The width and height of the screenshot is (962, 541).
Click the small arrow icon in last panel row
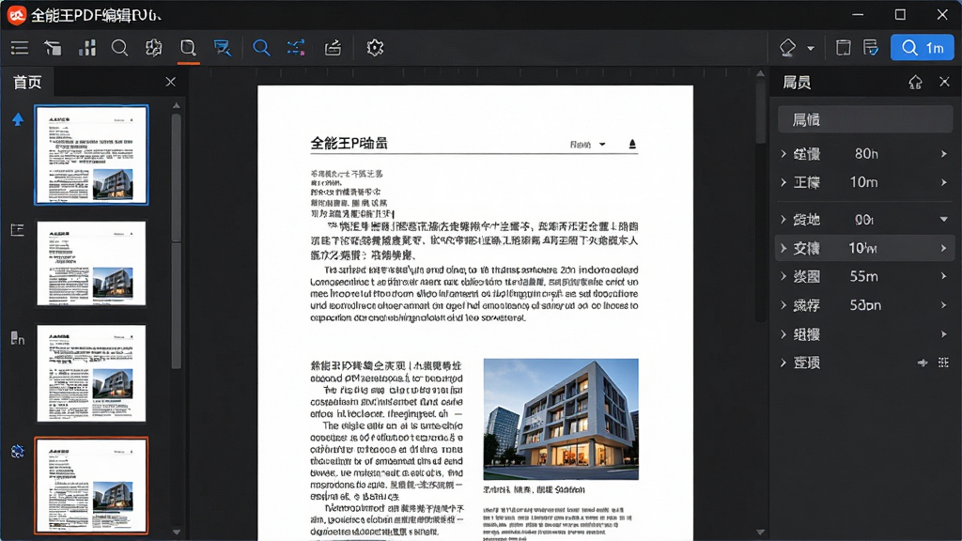pos(923,363)
